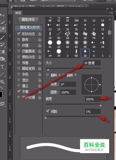
Task: Pick the size 100 brush tip
Action: (x=76, y=20)
